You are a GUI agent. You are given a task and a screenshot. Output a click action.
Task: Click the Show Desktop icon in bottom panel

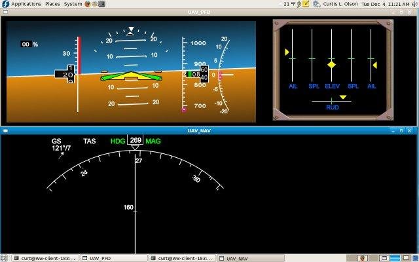click(x=4, y=258)
